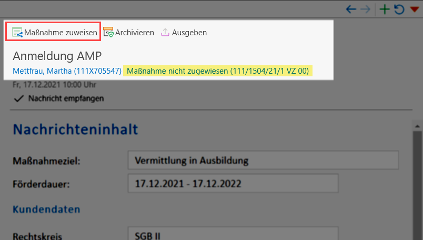Click the date Fr, 17.12.2021 10:00 Uhr
Image resolution: width=423 pixels, height=240 pixels.
pos(55,85)
